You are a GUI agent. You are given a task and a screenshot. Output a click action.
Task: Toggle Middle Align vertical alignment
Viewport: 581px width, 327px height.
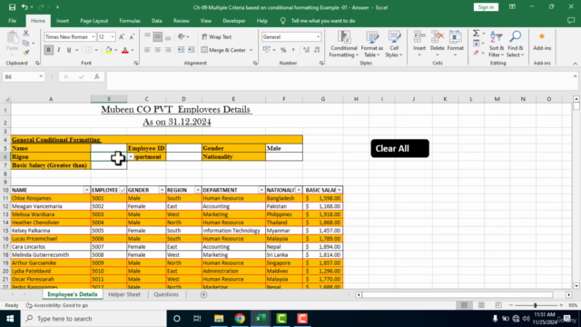[x=158, y=36]
